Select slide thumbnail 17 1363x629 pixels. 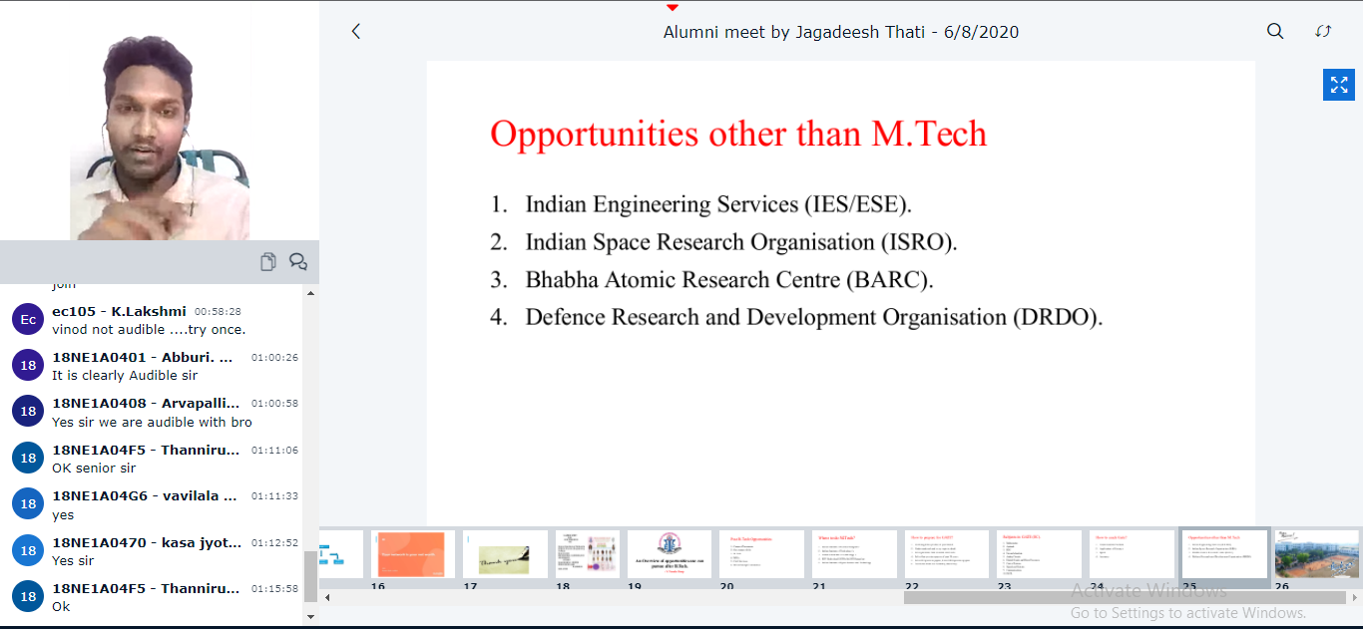(x=505, y=554)
